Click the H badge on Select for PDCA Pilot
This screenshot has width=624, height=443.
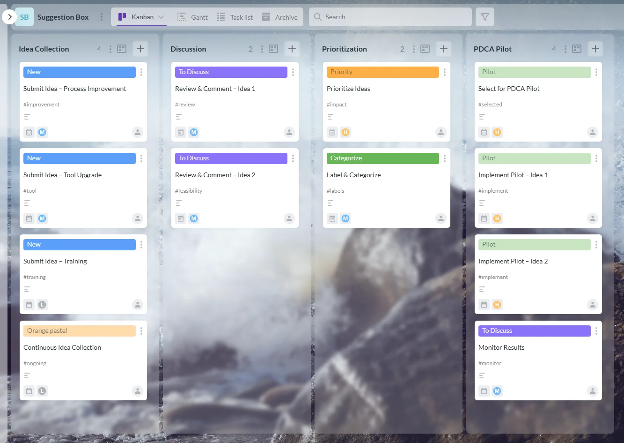497,132
